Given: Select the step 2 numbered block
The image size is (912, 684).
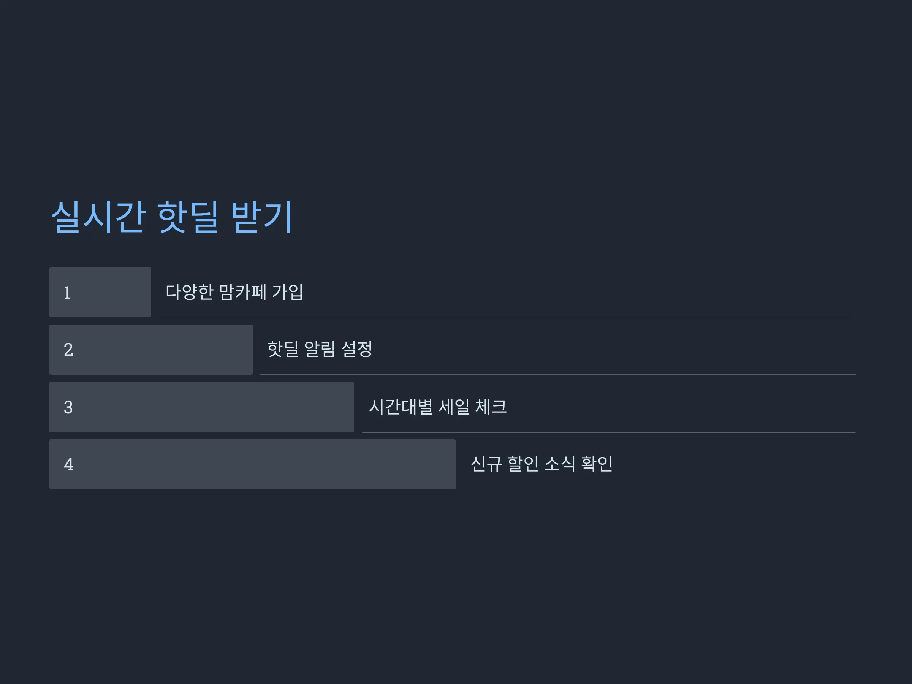Looking at the screenshot, I should (151, 350).
